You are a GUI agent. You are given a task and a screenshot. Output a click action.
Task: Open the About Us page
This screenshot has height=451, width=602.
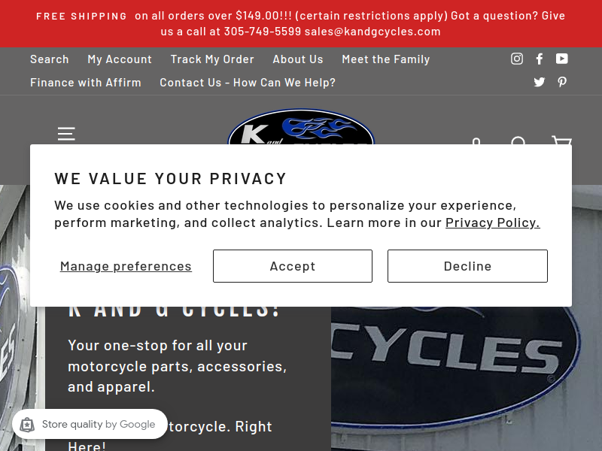pos(298,59)
